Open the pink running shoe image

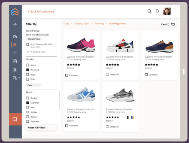81,45
